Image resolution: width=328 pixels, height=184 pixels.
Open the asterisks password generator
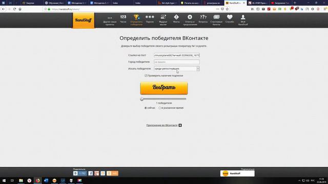click(x=150, y=19)
